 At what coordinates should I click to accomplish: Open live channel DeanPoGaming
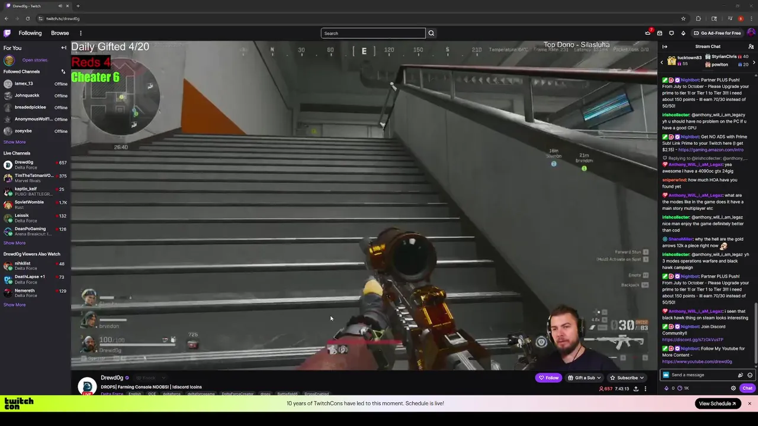coord(35,231)
